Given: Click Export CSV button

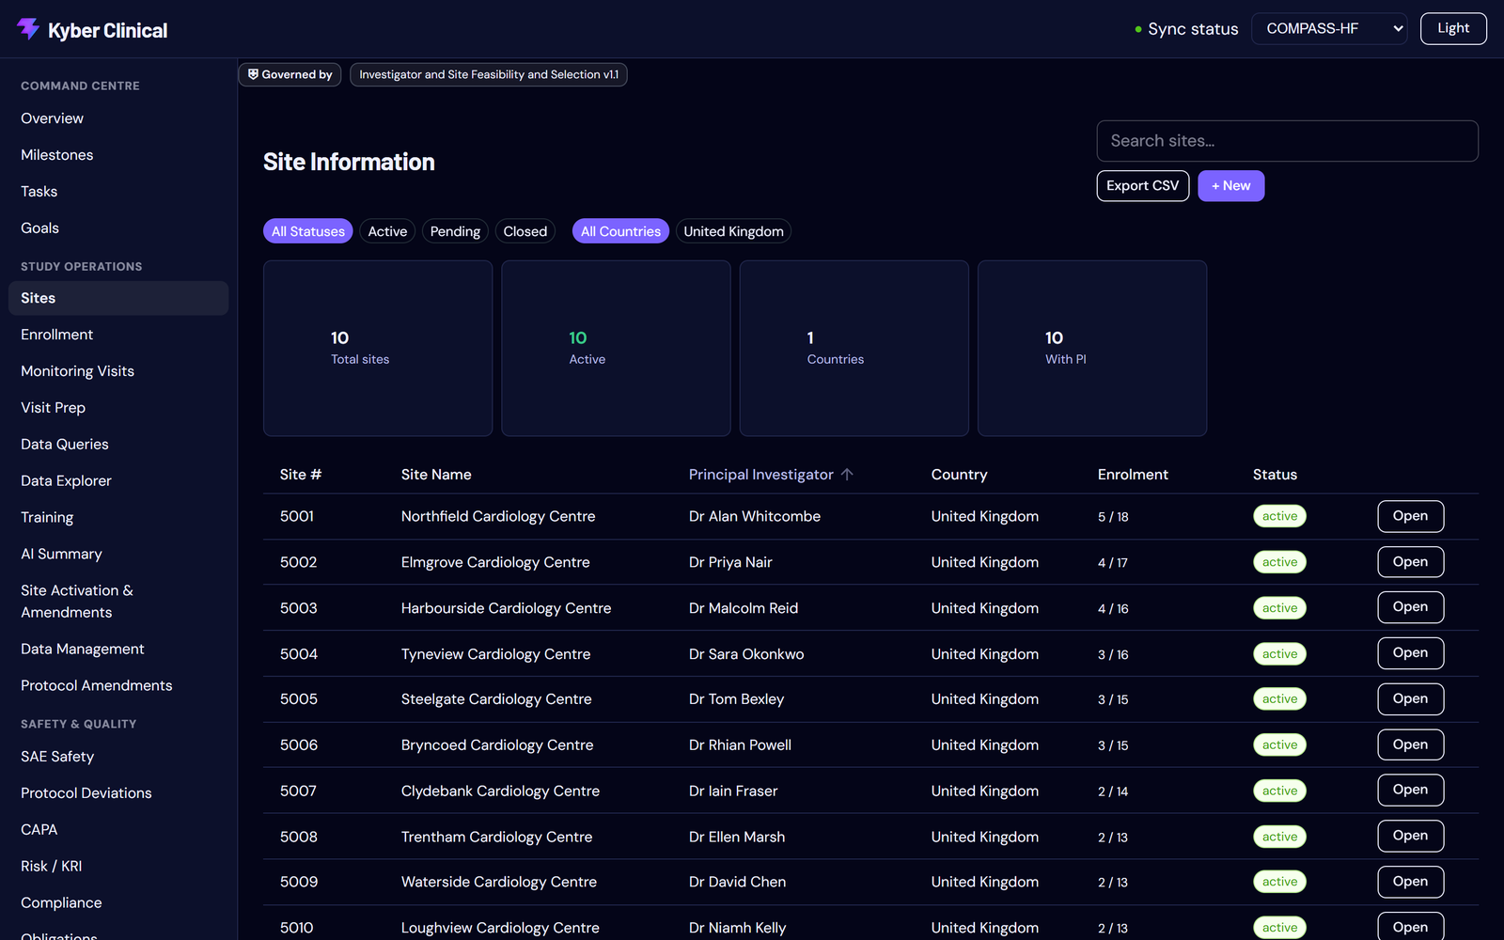Looking at the screenshot, I should [x=1142, y=186].
